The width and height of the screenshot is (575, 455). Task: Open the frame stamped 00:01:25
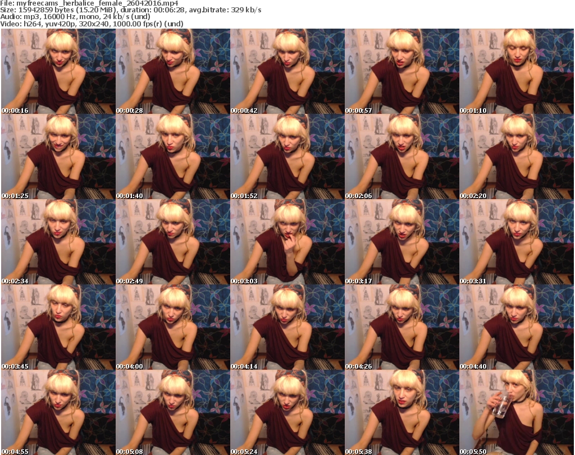click(58, 157)
